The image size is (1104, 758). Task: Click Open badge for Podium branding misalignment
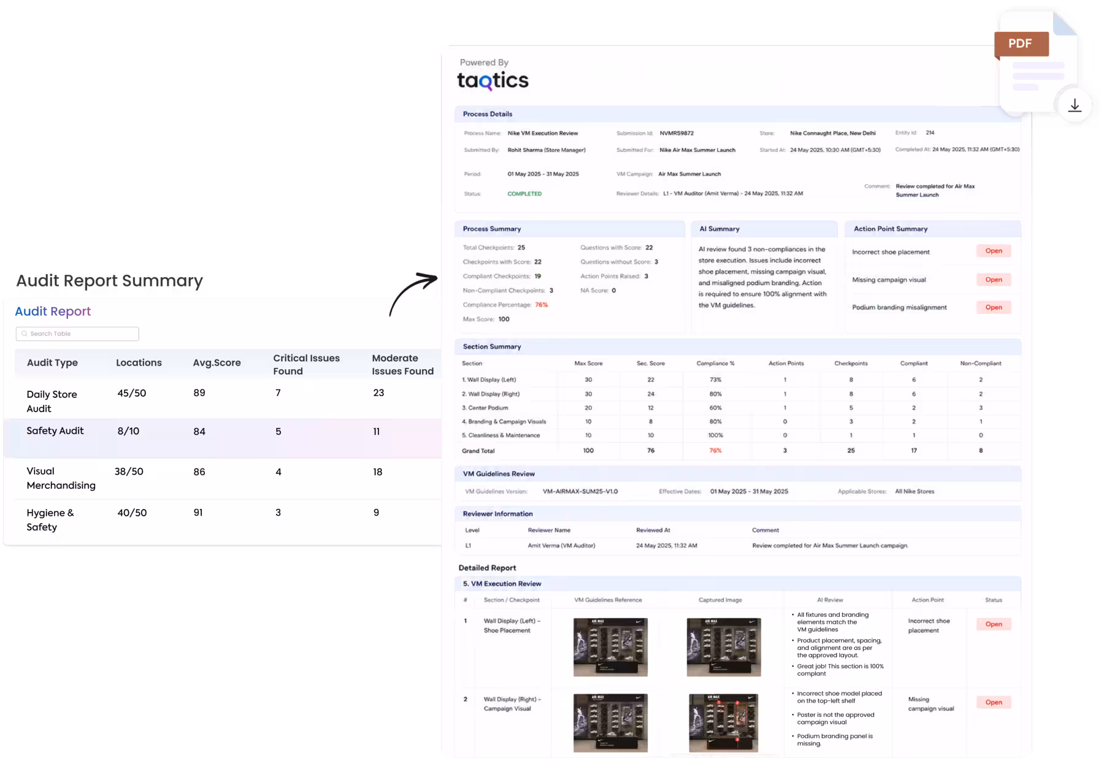[x=994, y=307]
